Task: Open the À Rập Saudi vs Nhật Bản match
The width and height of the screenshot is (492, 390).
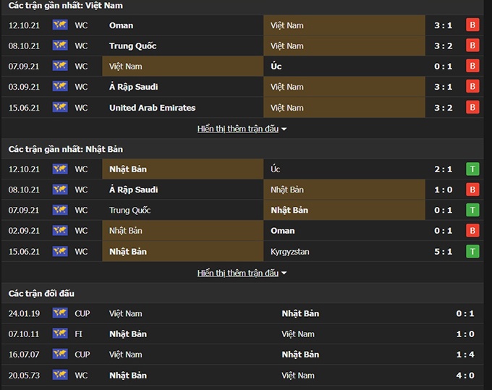Action: (x=133, y=190)
